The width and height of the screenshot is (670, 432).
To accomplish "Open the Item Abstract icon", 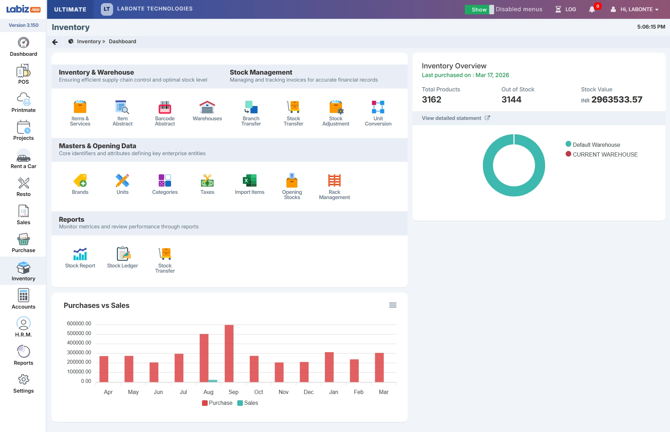I will pyautogui.click(x=122, y=113).
